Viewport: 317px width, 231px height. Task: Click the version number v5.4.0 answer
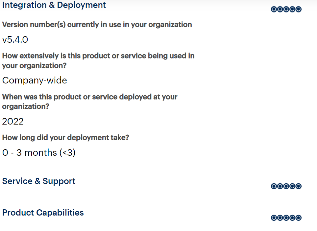15,40
